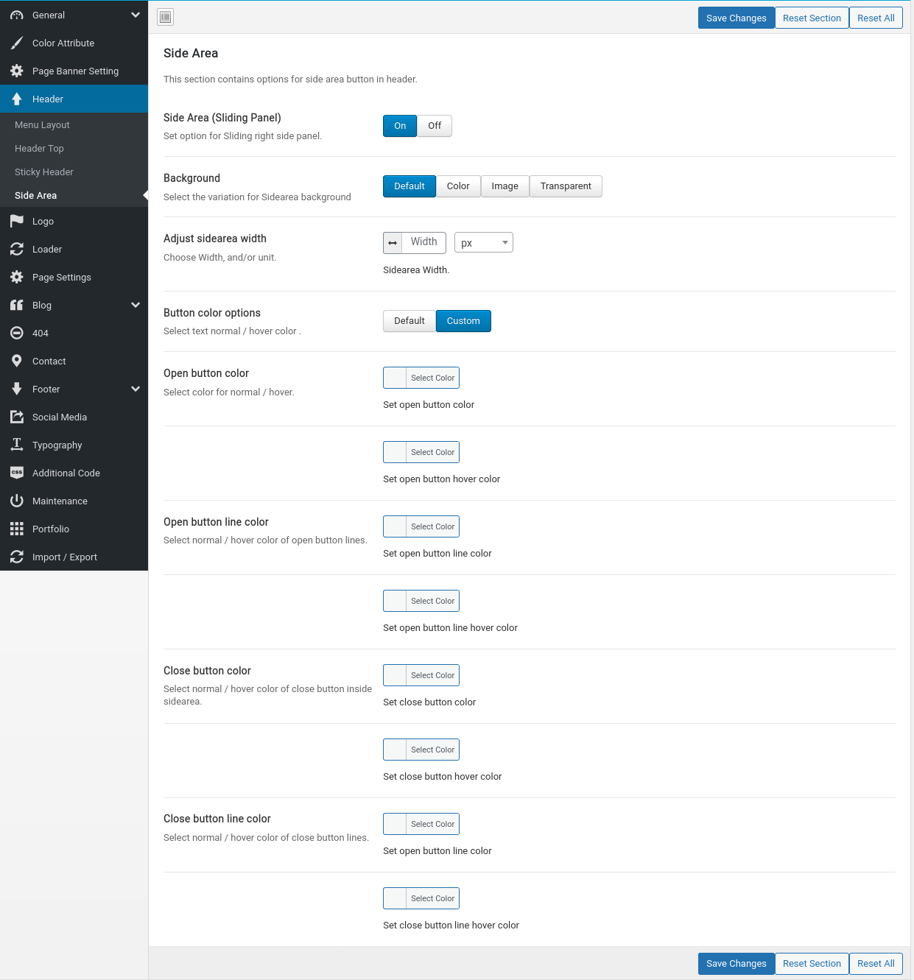Open the px unit dropdown
The width and height of the screenshot is (914, 980).
pyautogui.click(x=484, y=242)
